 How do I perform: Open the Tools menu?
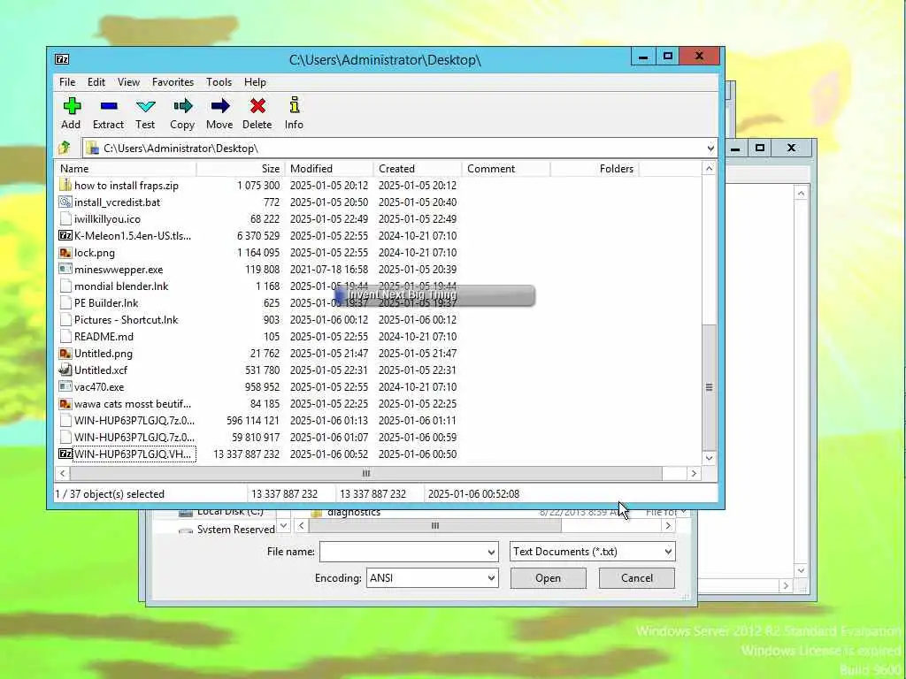[x=219, y=82]
